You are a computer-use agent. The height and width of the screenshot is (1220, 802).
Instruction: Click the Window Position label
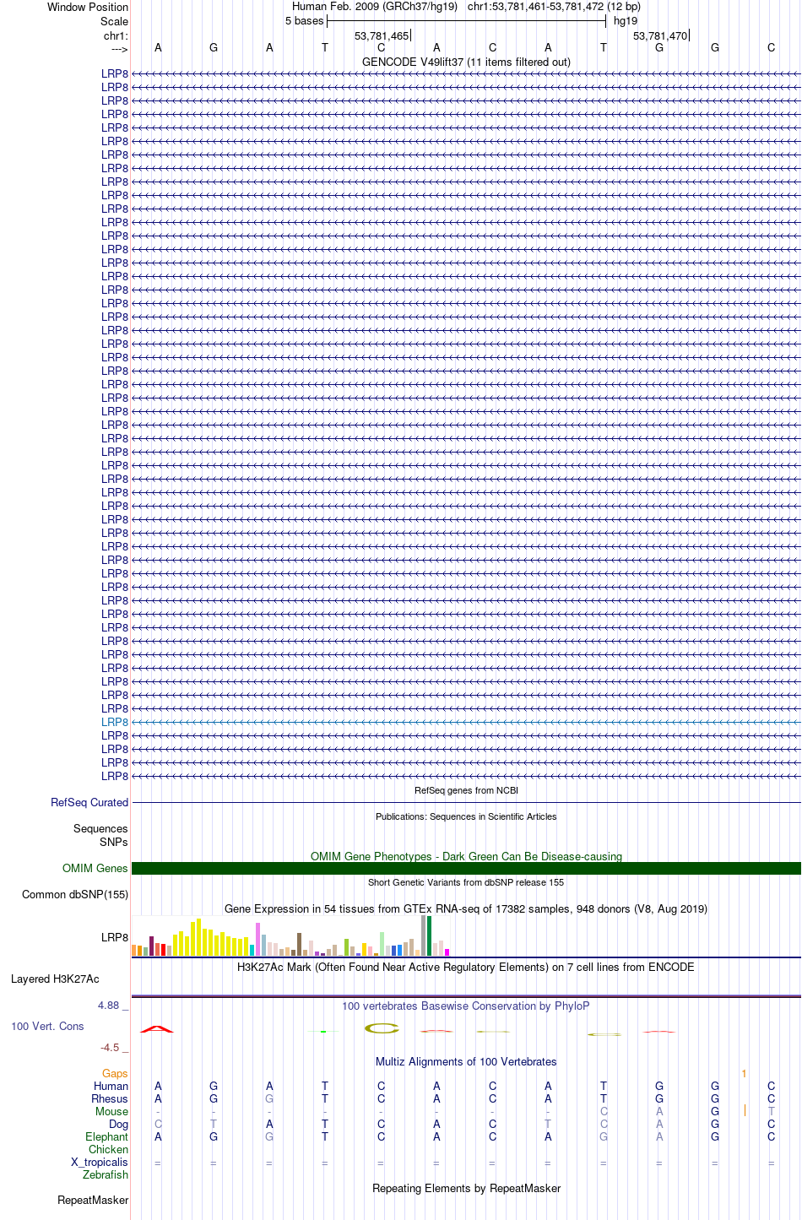pyautogui.click(x=88, y=7)
